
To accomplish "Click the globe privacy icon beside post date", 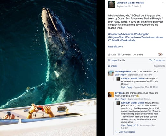I will [140, 6].
